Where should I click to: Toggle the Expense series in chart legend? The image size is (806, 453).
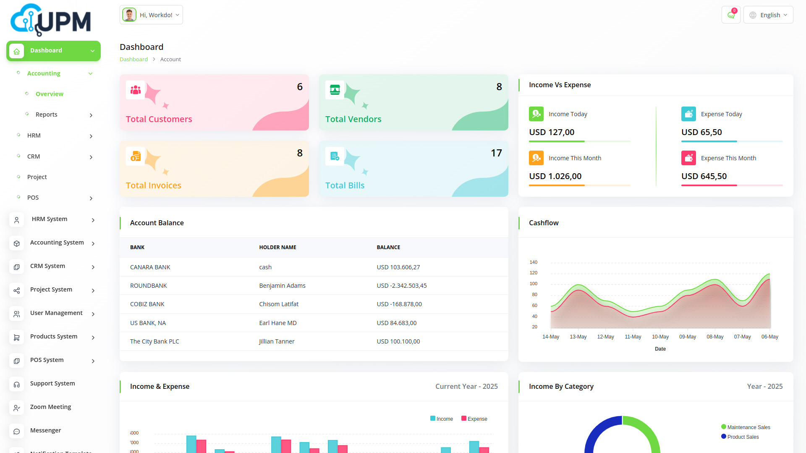click(x=474, y=419)
